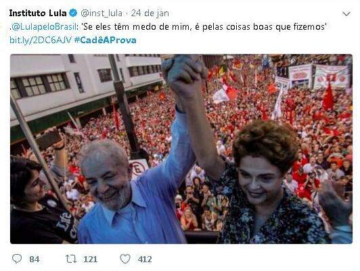Click the retweet arrows icon
Screen dimensions: 360x271
click(71, 259)
